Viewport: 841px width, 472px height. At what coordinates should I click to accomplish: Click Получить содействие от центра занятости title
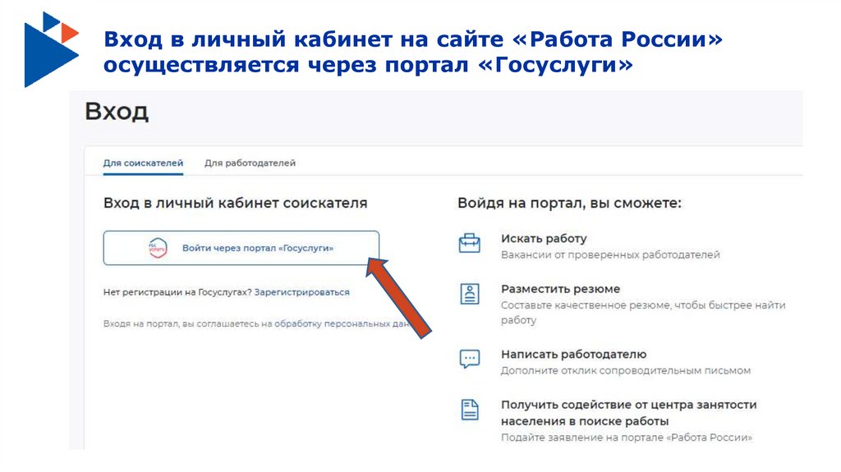tap(629, 412)
